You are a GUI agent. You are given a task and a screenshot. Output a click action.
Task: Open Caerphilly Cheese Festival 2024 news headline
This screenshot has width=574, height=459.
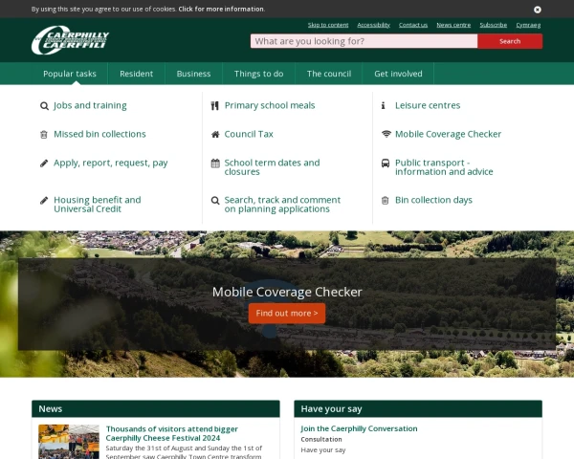click(171, 433)
